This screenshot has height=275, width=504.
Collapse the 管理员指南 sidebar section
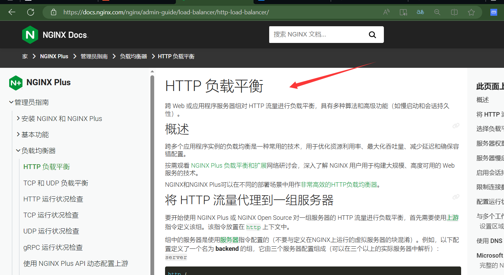point(12,102)
